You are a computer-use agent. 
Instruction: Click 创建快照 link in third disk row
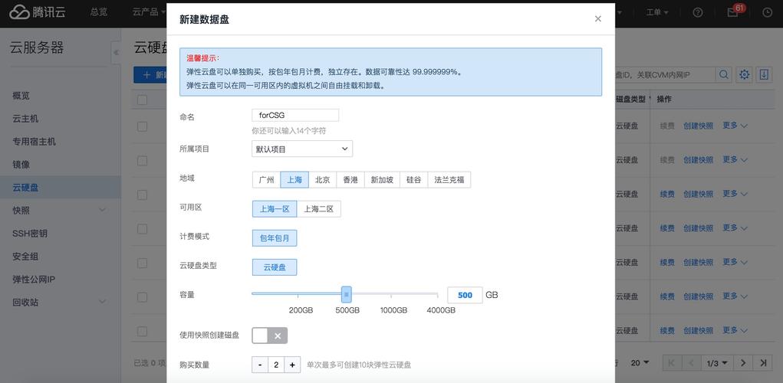tap(698, 194)
